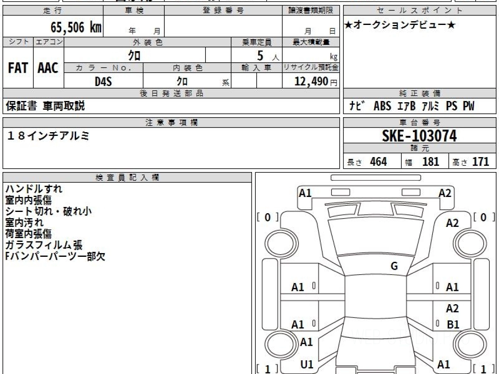The height and width of the screenshot is (374, 499).
Task: Select the 65,506 km mileage value
Action: point(76,28)
